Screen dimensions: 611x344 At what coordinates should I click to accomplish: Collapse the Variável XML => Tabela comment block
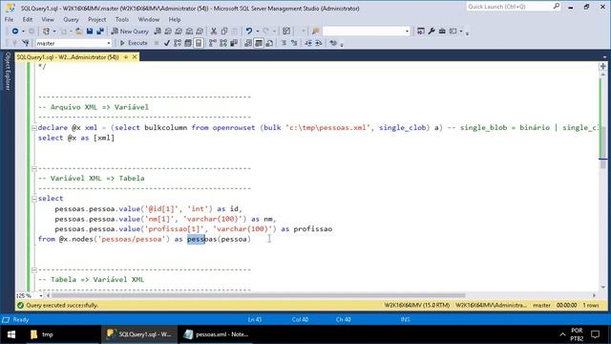[x=34, y=168]
